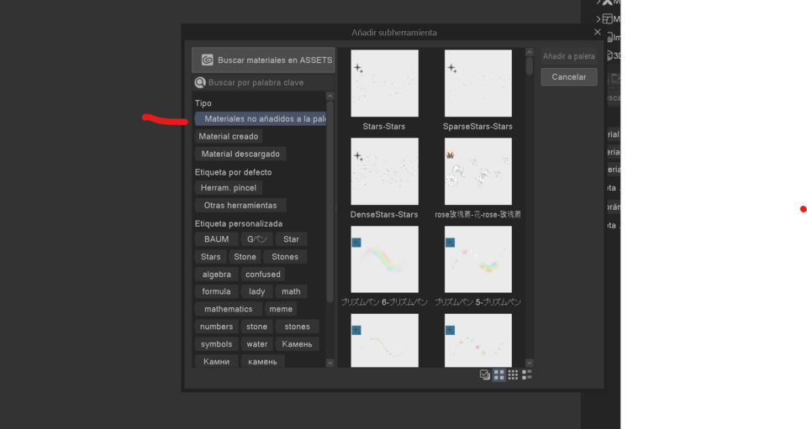The height and width of the screenshot is (429, 807).
Task: Click the lowercase stone tag
Action: coord(257,327)
